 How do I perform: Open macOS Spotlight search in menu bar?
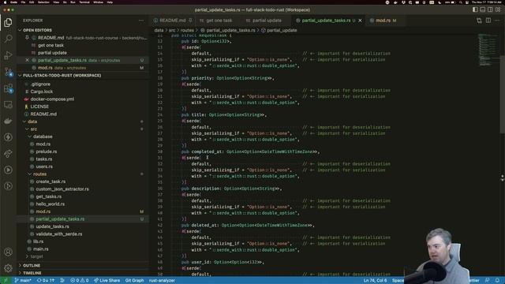pyautogui.click(x=461, y=2)
